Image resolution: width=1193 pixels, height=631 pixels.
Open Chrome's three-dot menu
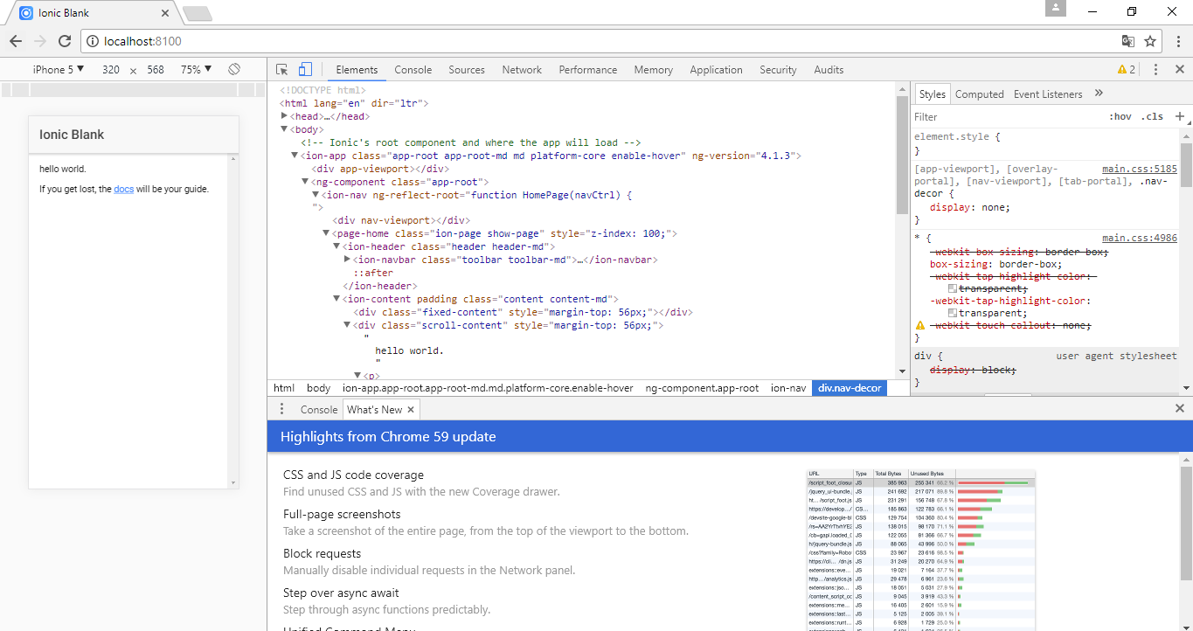pyautogui.click(x=1176, y=41)
